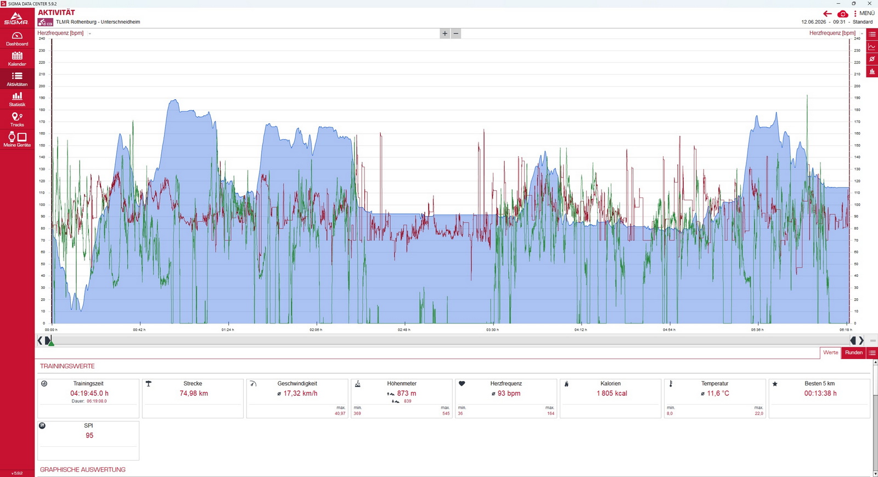Zoom out the chart with minus button
The width and height of the screenshot is (878, 477).
[455, 33]
